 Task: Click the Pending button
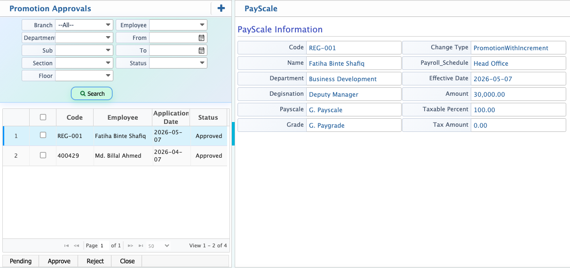point(21,261)
